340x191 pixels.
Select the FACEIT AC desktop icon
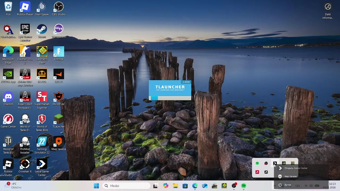[59, 99]
